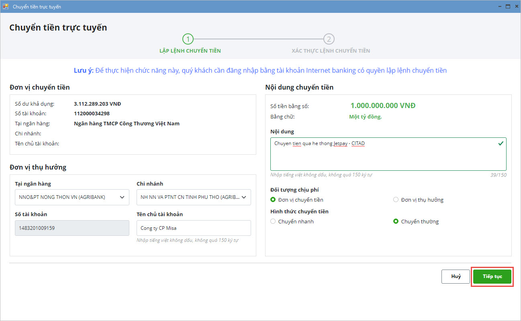
Task: Open the Tại ngân hàng bank dropdown
Action: click(x=72, y=197)
